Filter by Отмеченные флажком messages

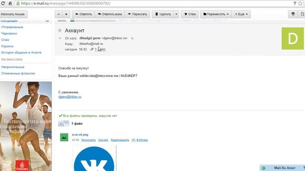point(18,74)
